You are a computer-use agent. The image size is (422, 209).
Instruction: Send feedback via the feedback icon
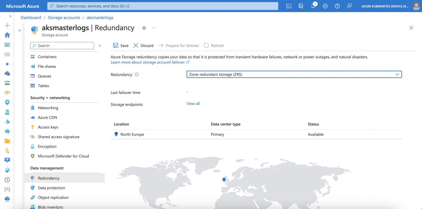click(x=349, y=6)
